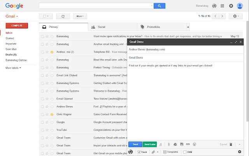Click the search input field
249x156 pixels.
[x=96, y=6]
